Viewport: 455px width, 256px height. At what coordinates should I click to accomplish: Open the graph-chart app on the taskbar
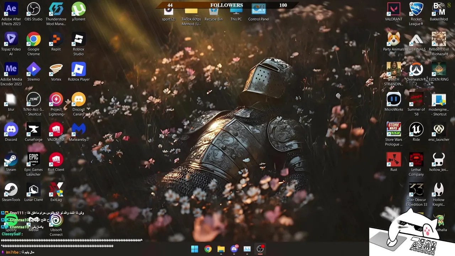247,249
